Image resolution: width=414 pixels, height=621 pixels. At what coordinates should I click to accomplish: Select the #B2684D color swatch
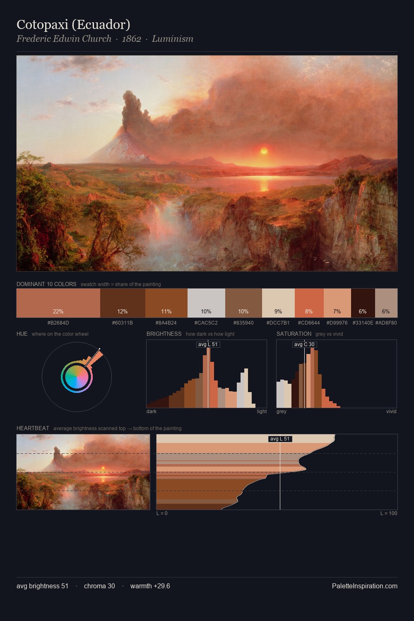click(58, 303)
